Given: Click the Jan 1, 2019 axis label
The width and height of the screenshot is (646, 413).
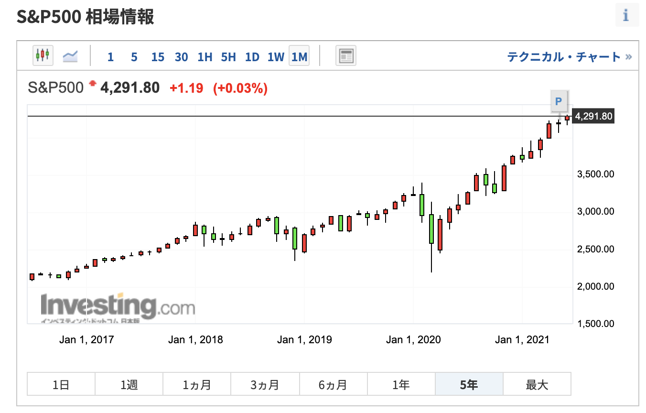Looking at the screenshot, I should pyautogui.click(x=304, y=340).
